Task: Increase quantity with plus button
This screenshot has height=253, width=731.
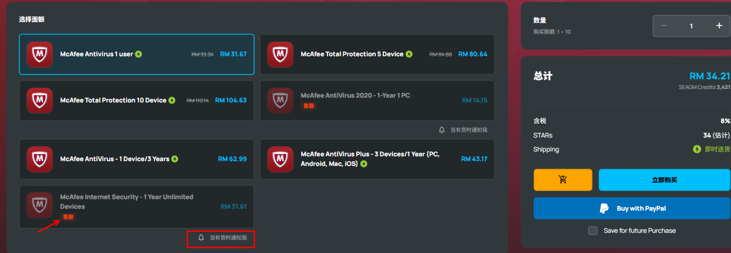Action: tap(719, 26)
